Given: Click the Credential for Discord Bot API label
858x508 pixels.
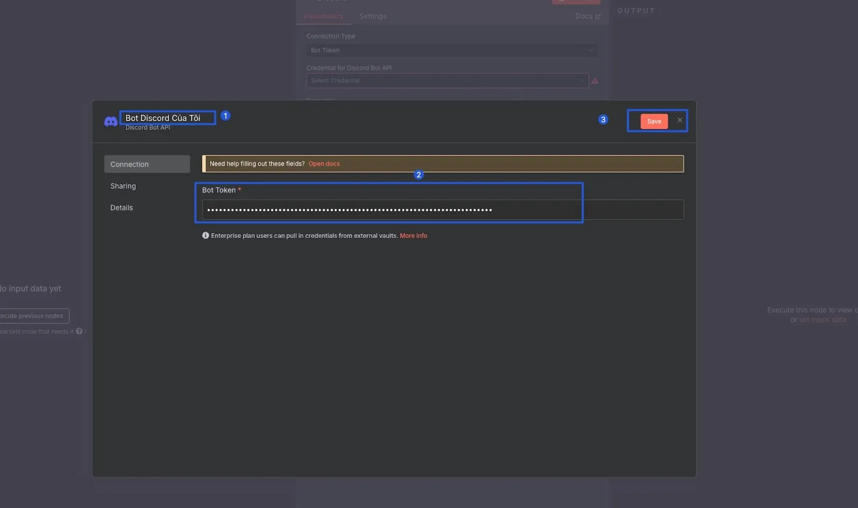Looking at the screenshot, I should click(349, 68).
